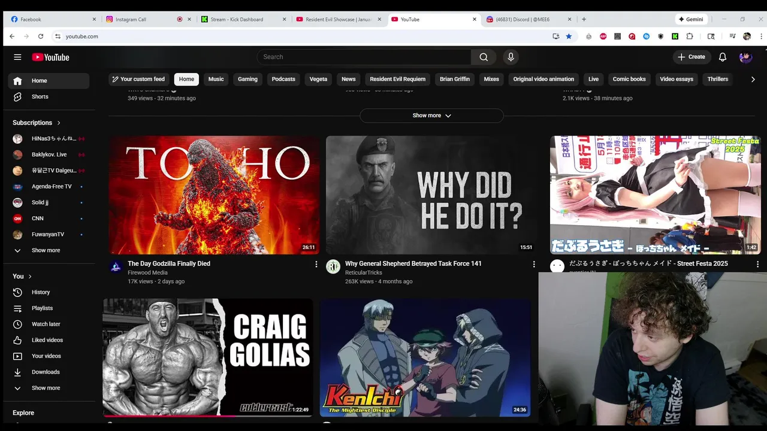Viewport: 767px width, 431px height.
Task: Select the Comic books chip
Action: 629,79
